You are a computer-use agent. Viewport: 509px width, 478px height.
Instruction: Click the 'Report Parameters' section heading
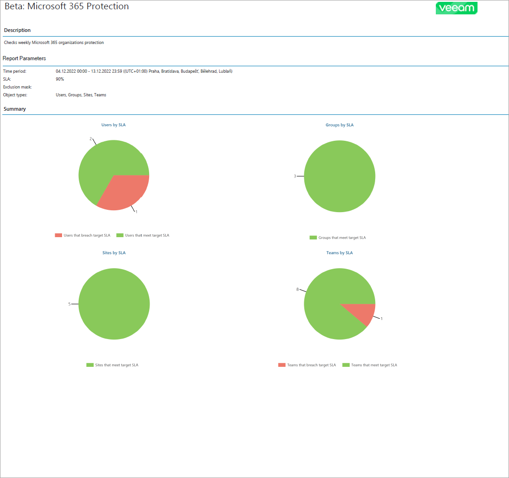point(25,58)
